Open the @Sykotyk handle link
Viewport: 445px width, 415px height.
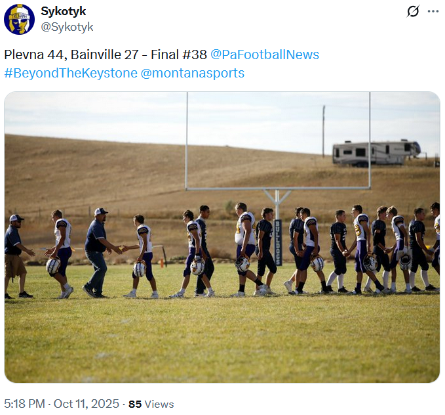click(68, 27)
